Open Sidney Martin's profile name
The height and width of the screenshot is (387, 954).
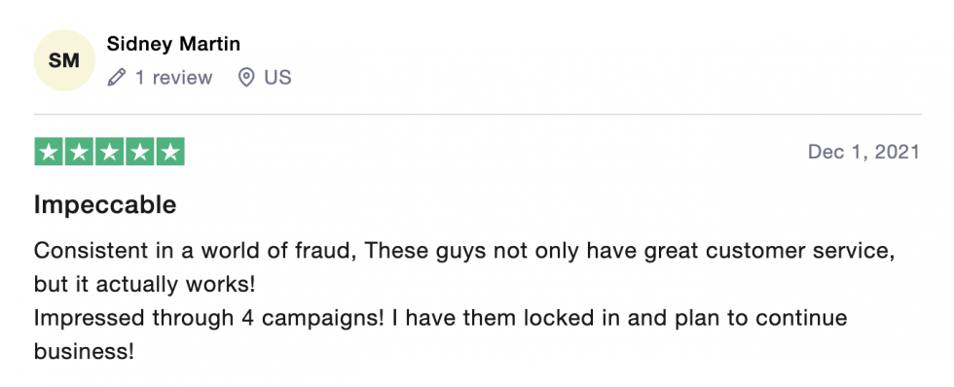coord(173,44)
